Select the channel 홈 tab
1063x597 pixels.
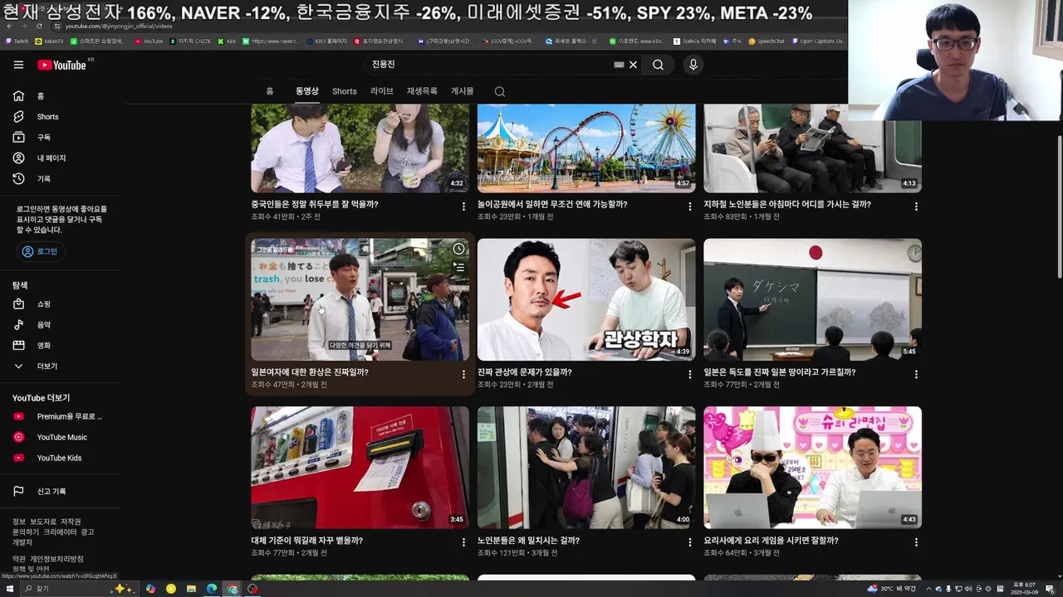pyautogui.click(x=270, y=91)
